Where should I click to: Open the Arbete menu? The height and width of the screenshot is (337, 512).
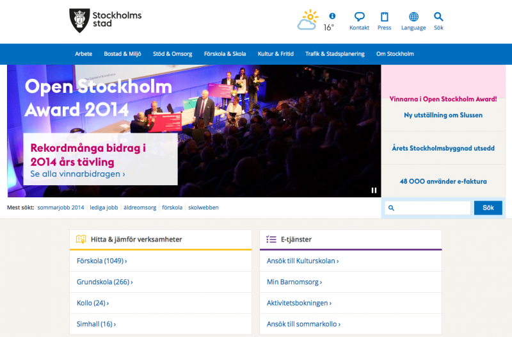tap(84, 54)
